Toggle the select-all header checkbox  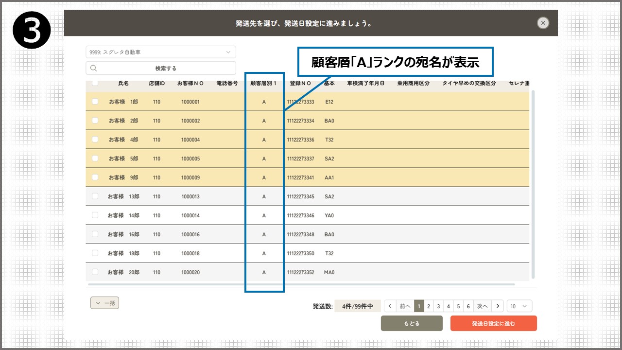click(x=95, y=83)
